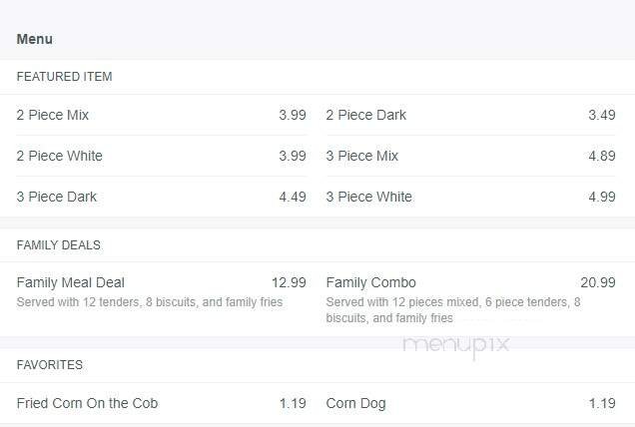Click the 2 Piece Mix item
This screenshot has height=427, width=635.
[53, 115]
